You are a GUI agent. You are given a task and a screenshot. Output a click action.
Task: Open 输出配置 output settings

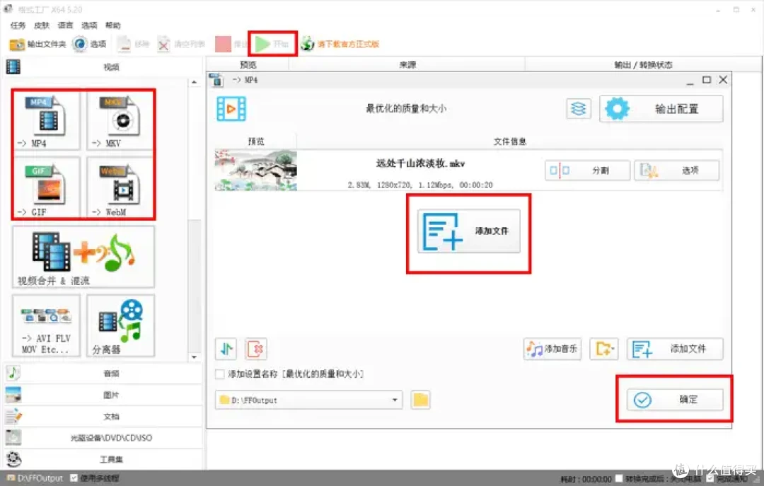point(661,109)
